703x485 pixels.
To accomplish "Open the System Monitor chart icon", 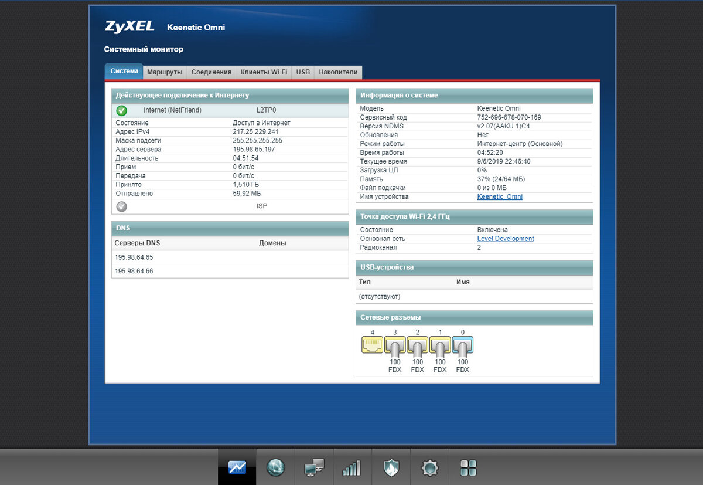I will pyautogui.click(x=237, y=467).
